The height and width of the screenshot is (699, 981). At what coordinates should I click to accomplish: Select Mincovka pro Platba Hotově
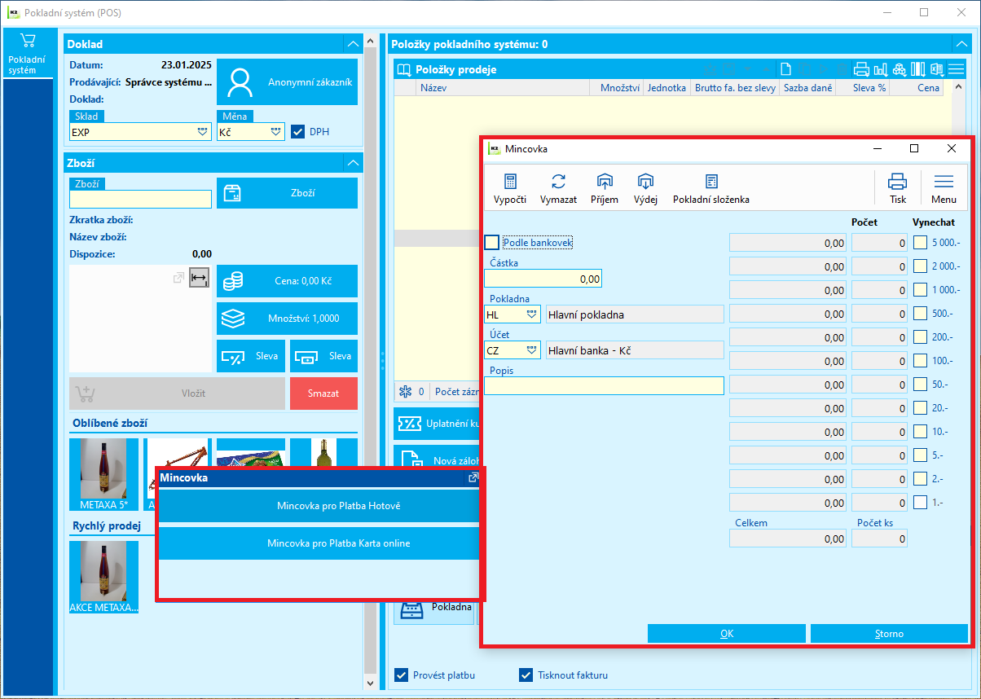(x=319, y=506)
